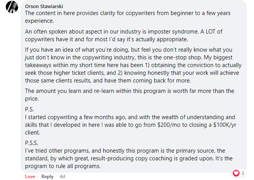
Task: Click the red heart reaction icon
Action: (236, 173)
